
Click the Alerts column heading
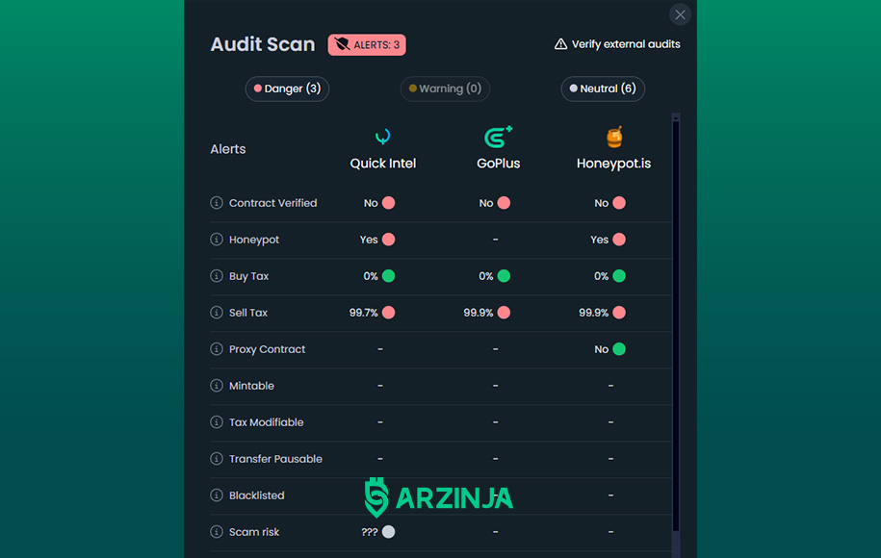click(x=228, y=149)
